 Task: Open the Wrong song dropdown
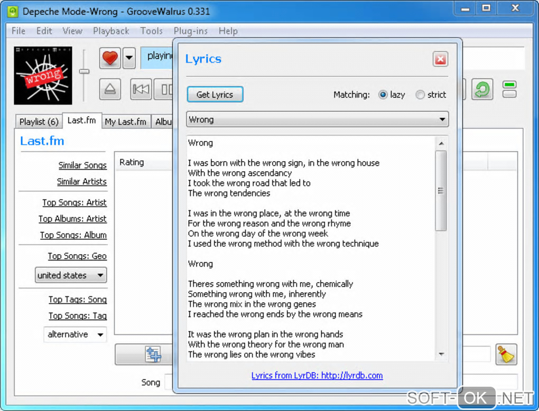click(317, 119)
